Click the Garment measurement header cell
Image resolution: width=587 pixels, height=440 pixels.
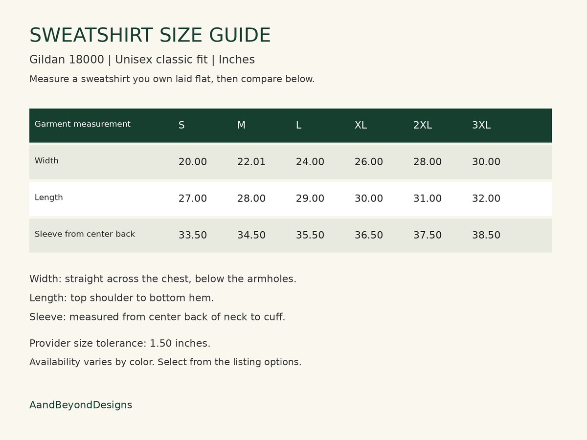click(83, 124)
